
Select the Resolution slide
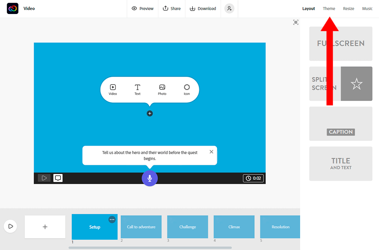(280, 227)
